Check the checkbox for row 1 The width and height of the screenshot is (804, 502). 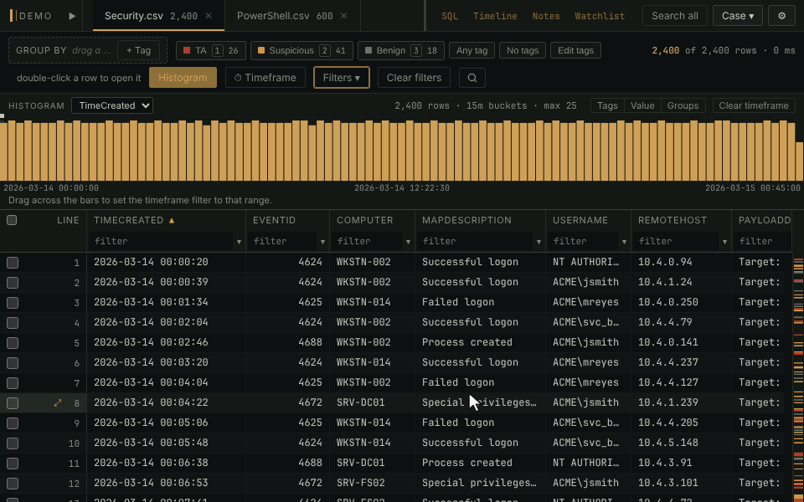click(x=13, y=263)
